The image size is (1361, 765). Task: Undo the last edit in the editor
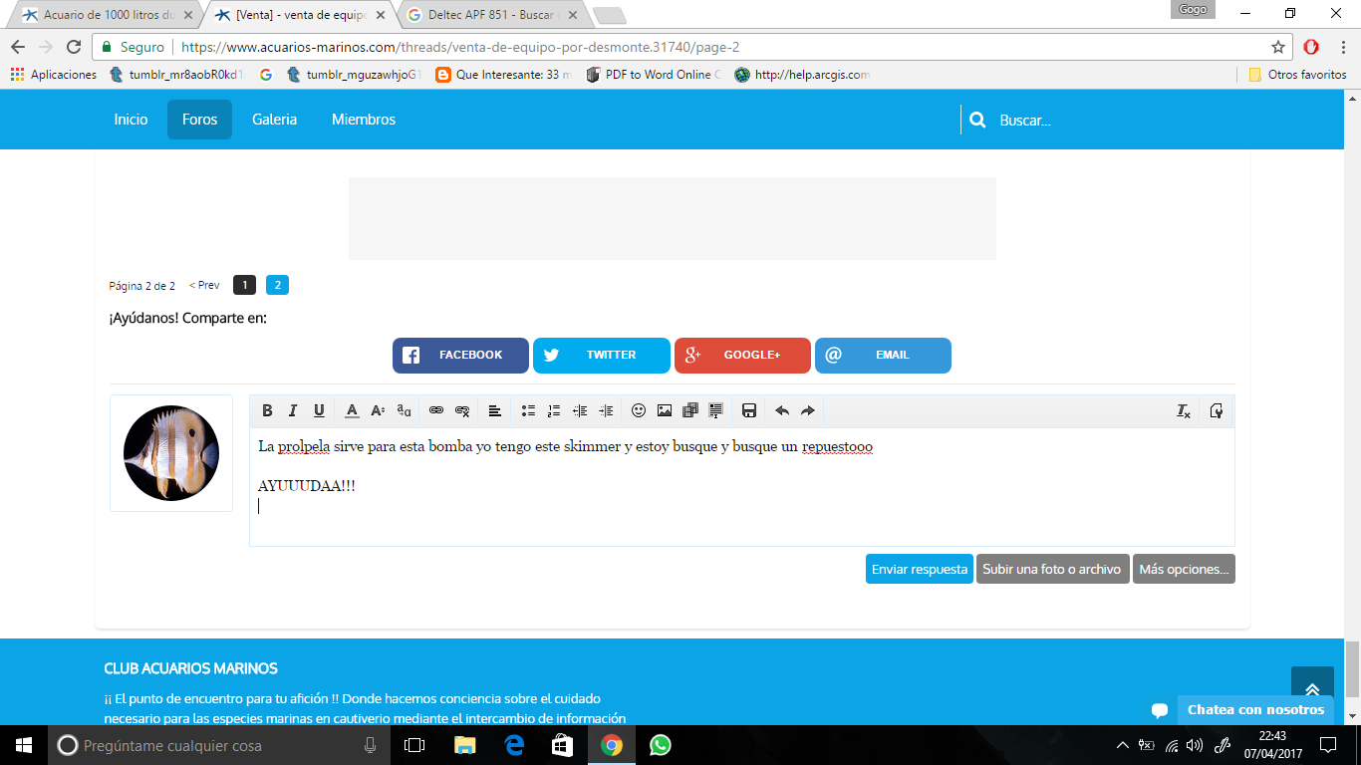pyautogui.click(x=782, y=410)
